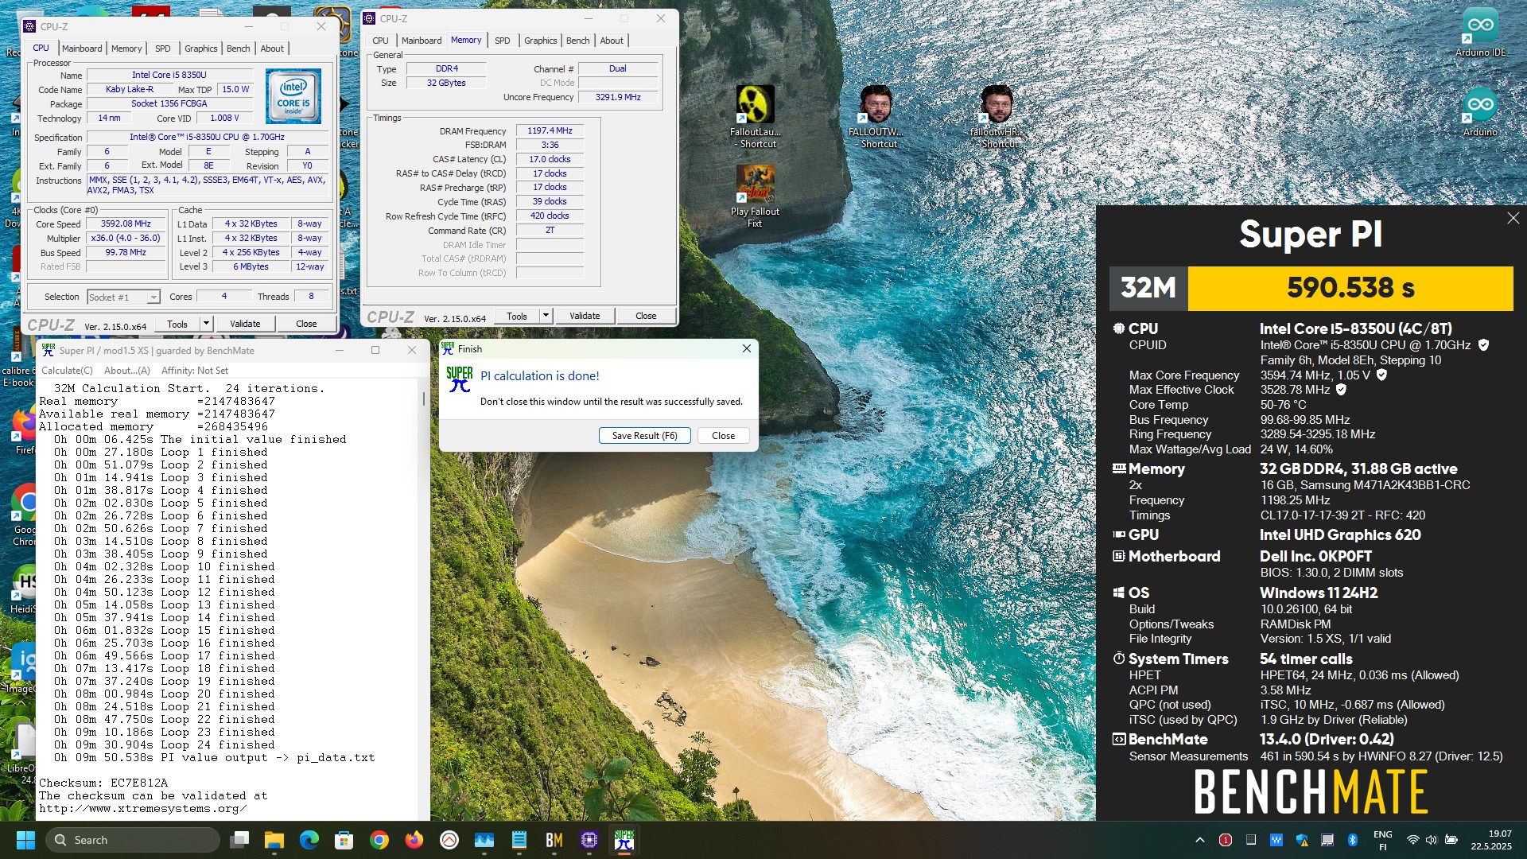Open Play Fallout Fixt desktop icon
This screenshot has width=1527, height=859.
(x=755, y=196)
